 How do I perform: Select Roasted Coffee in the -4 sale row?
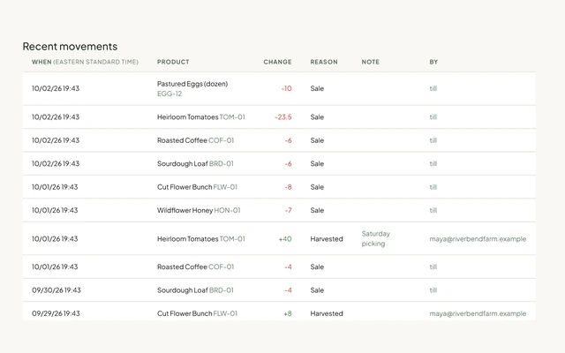pos(182,267)
